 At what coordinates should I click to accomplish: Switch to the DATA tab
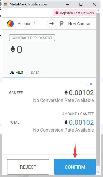coord(35,72)
